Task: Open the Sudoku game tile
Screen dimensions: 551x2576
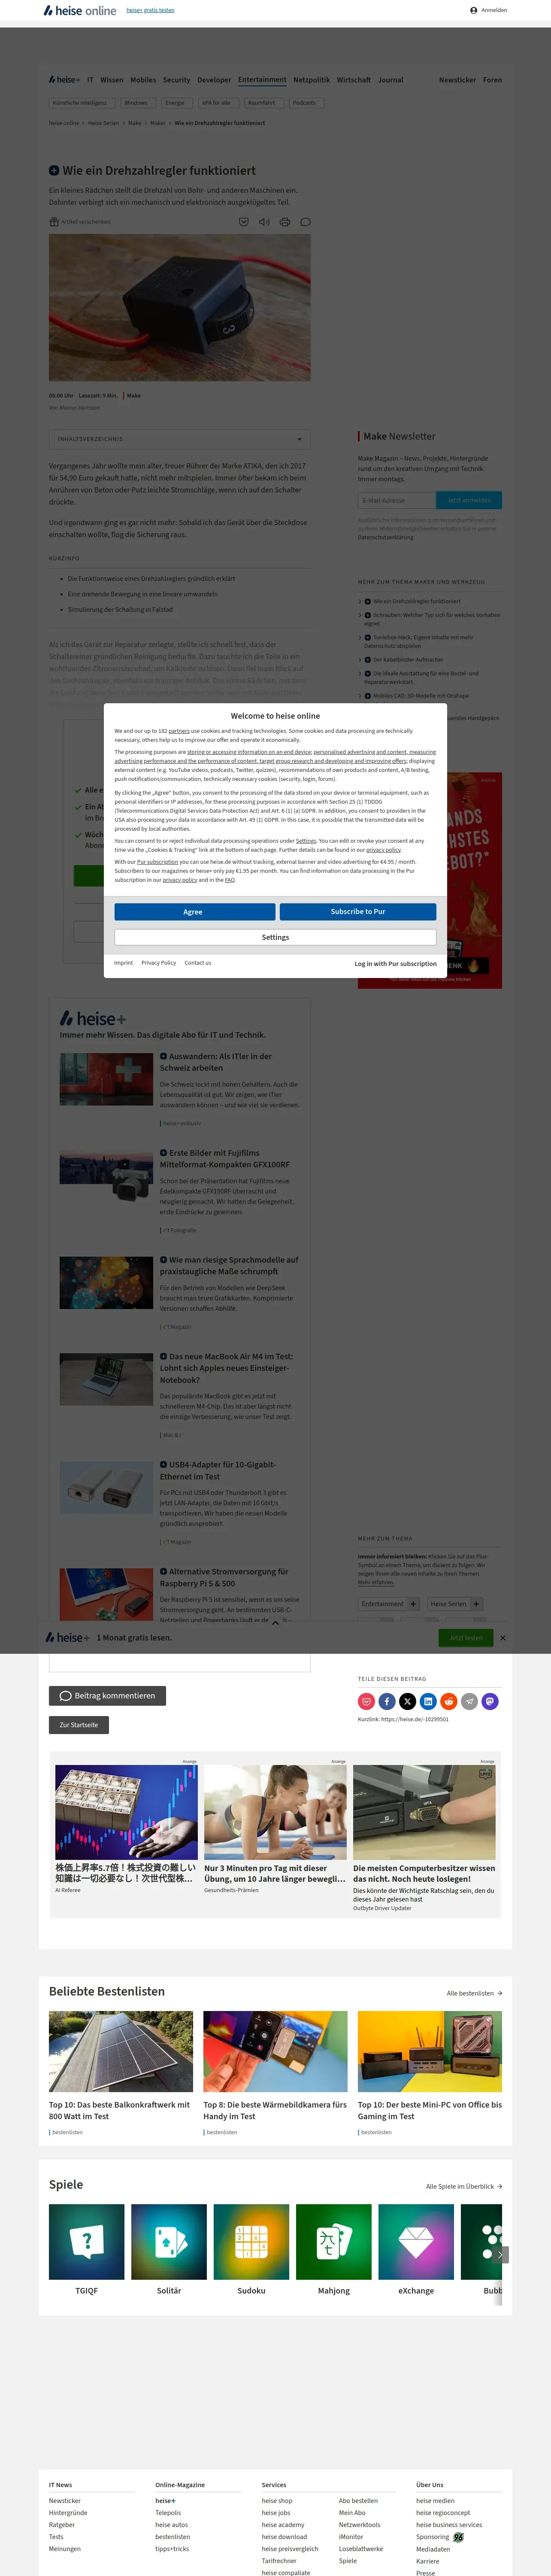Action: coord(251,2241)
